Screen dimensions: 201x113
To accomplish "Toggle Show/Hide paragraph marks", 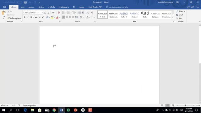I will pos(92,13).
